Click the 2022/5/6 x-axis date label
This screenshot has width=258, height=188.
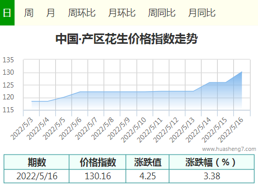point(70,129)
